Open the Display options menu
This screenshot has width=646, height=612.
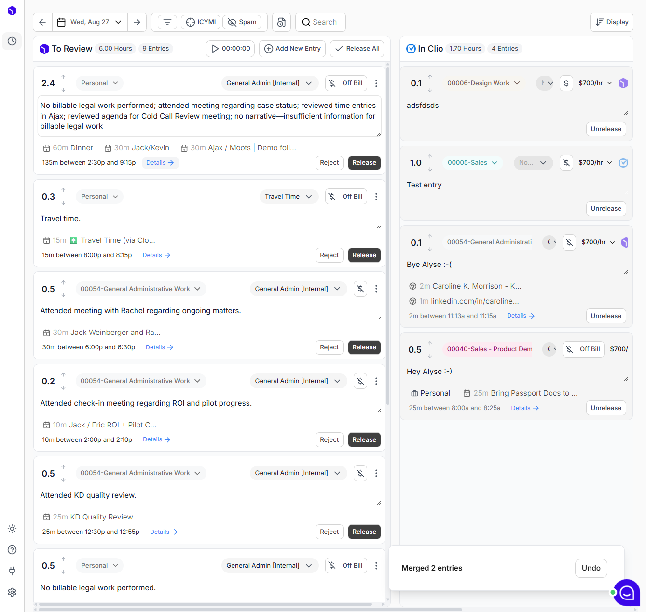coord(612,22)
